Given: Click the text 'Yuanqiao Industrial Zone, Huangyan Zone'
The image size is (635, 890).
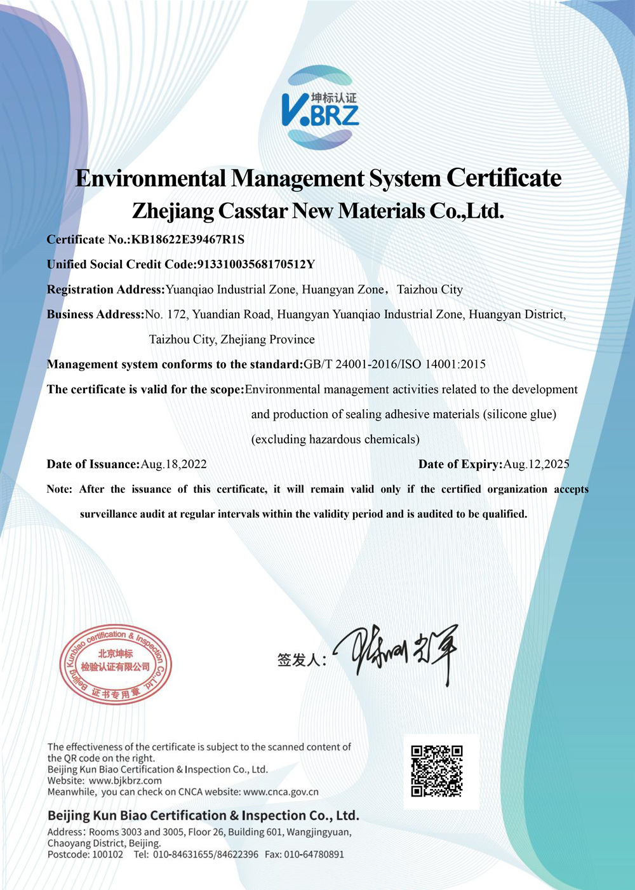Looking at the screenshot, I should point(274,290).
